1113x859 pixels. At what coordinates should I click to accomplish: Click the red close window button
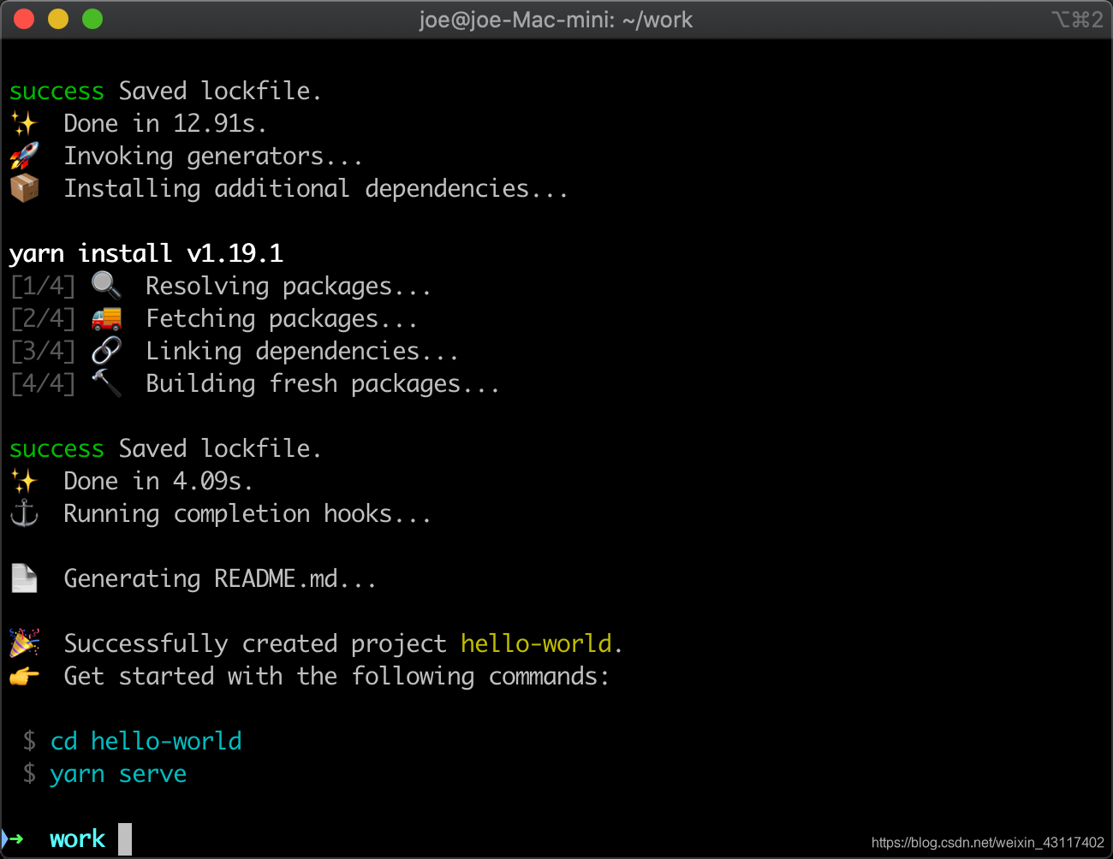click(24, 19)
